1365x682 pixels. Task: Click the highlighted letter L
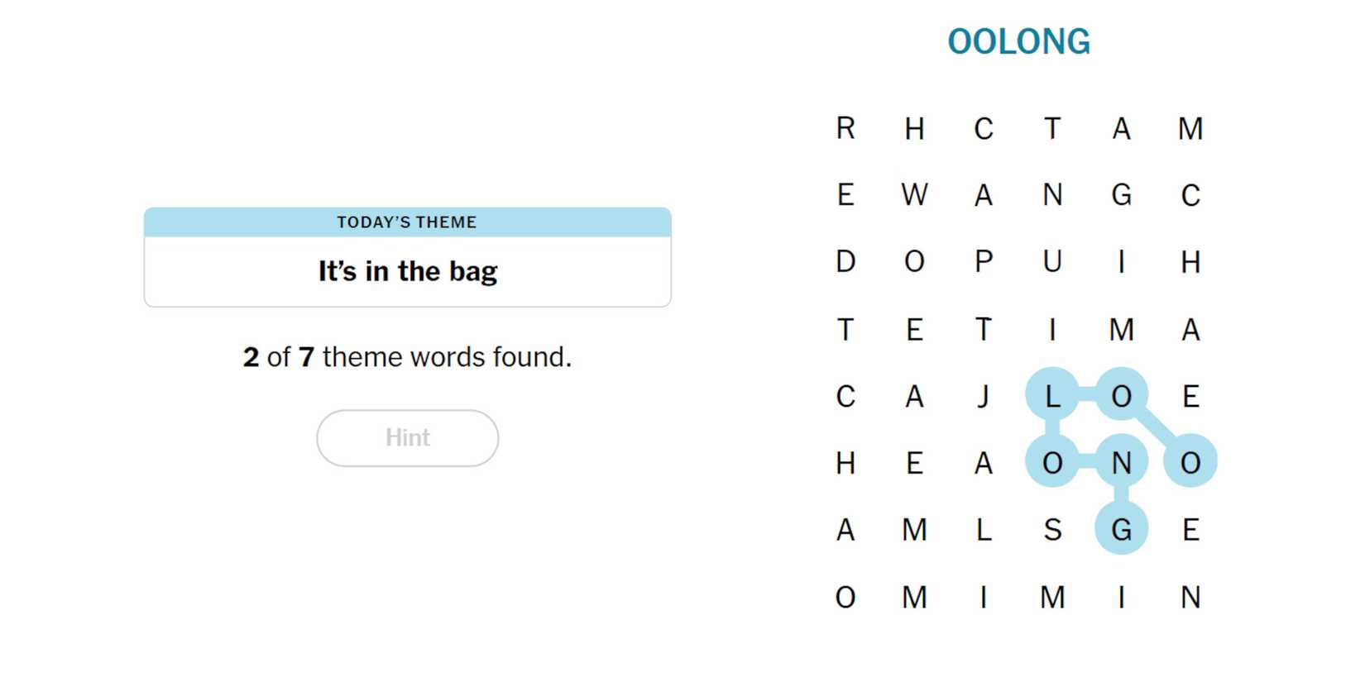(x=1052, y=396)
